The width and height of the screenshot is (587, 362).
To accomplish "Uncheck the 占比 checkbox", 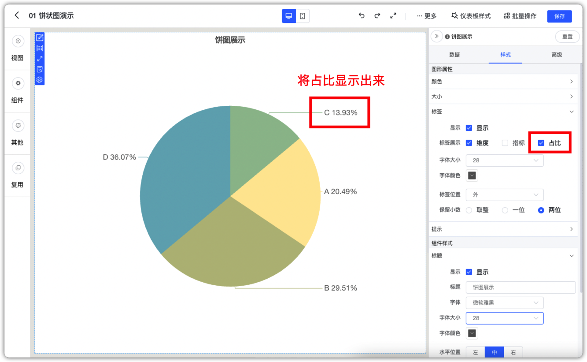I will click(541, 142).
